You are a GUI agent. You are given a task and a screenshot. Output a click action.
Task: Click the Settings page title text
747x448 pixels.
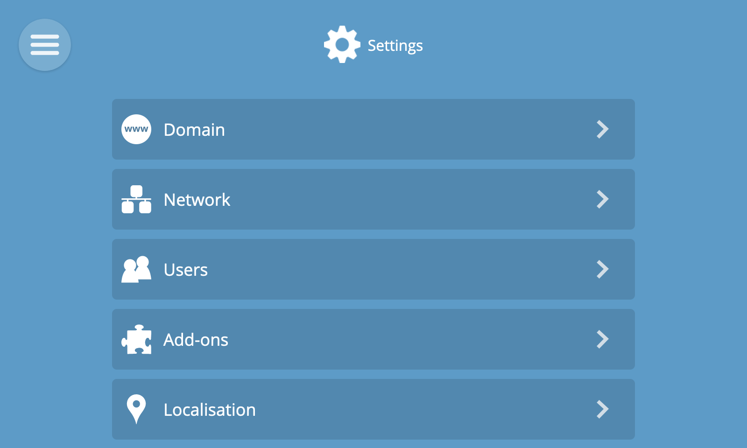point(395,46)
